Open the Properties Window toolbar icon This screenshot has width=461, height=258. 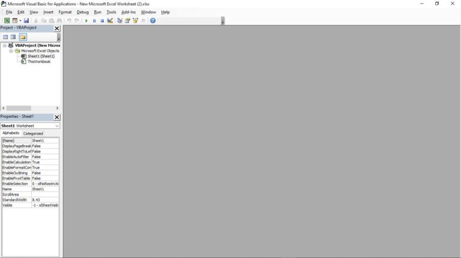tap(128, 20)
